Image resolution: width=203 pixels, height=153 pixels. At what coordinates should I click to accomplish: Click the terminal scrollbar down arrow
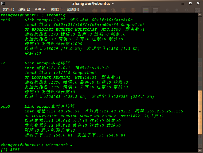pos(200,150)
